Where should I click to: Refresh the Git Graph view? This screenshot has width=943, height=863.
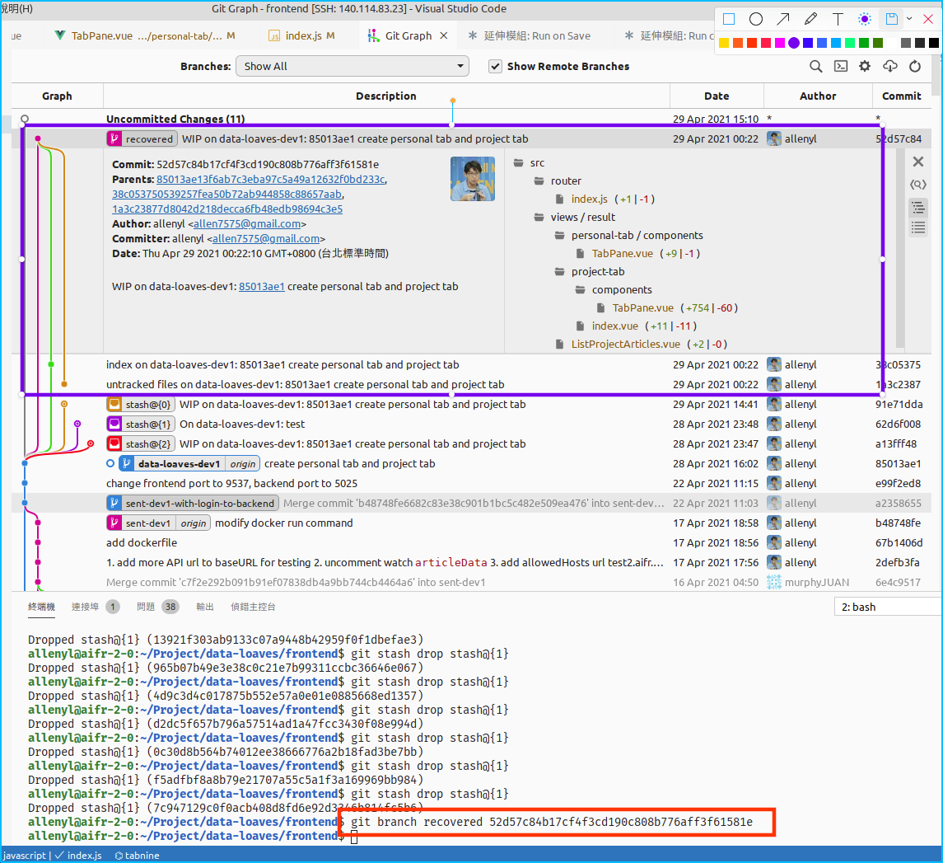[914, 67]
